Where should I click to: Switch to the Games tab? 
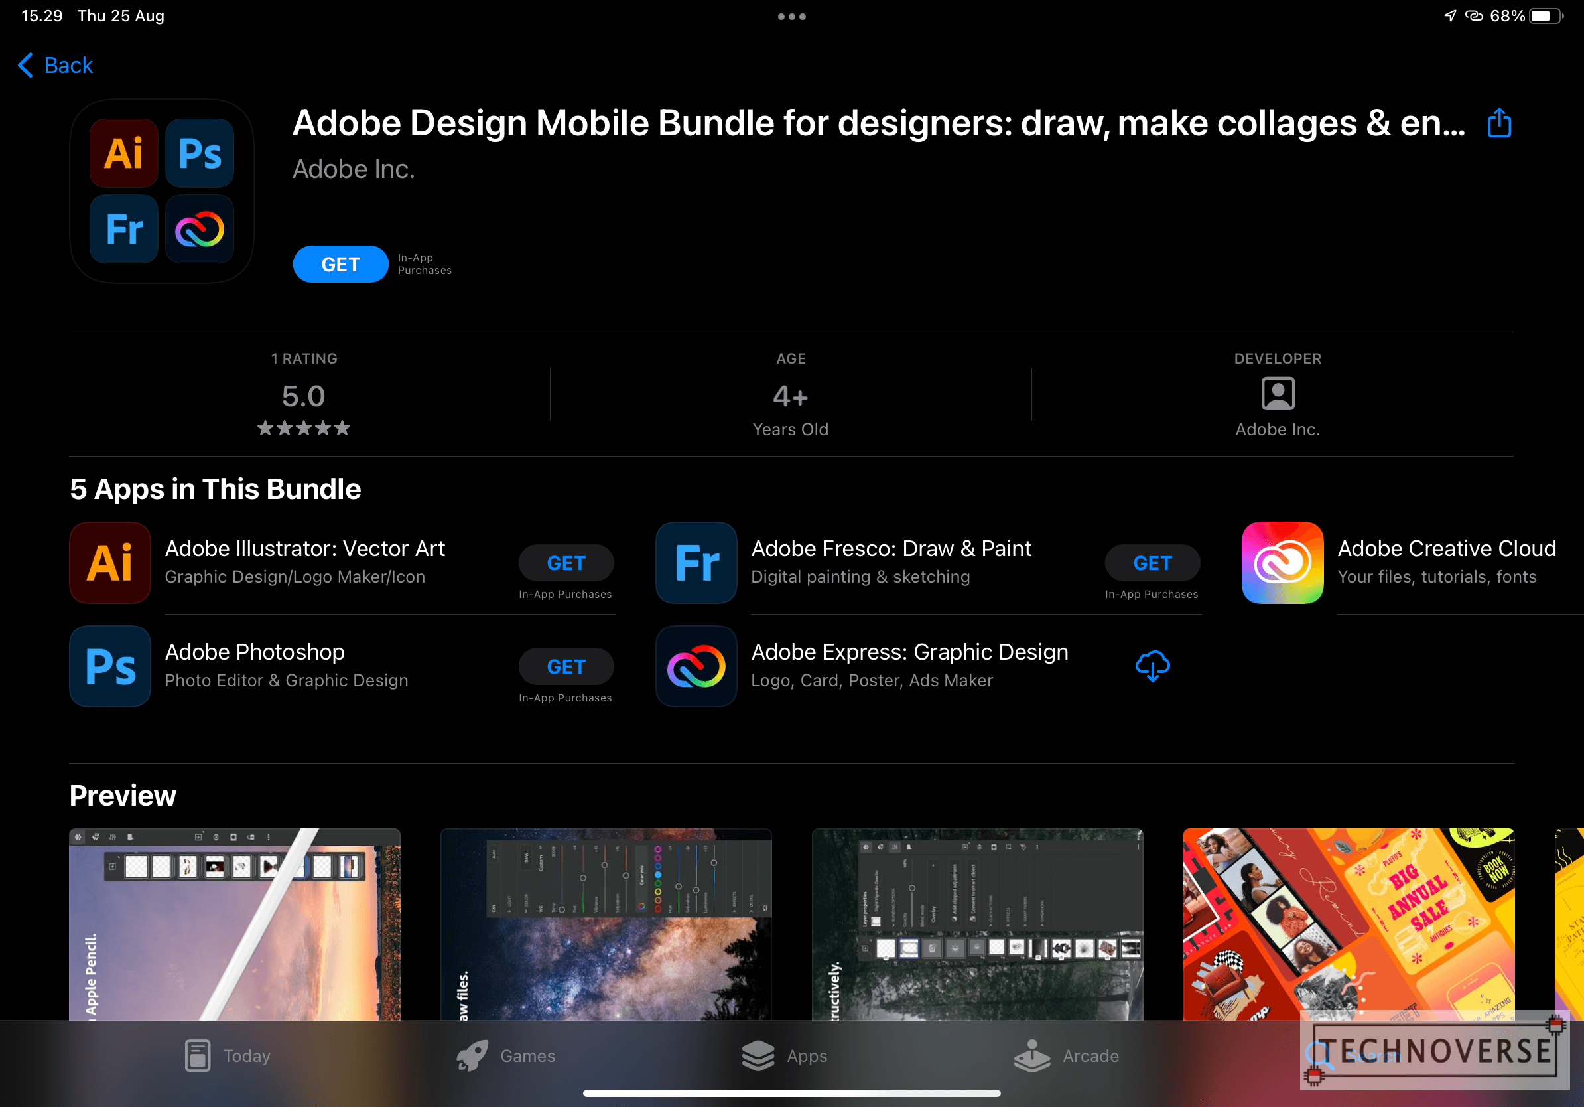(505, 1055)
